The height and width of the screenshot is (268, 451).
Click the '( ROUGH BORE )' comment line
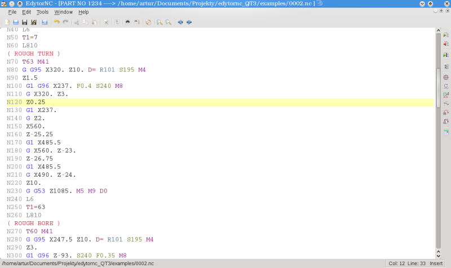tap(34, 223)
